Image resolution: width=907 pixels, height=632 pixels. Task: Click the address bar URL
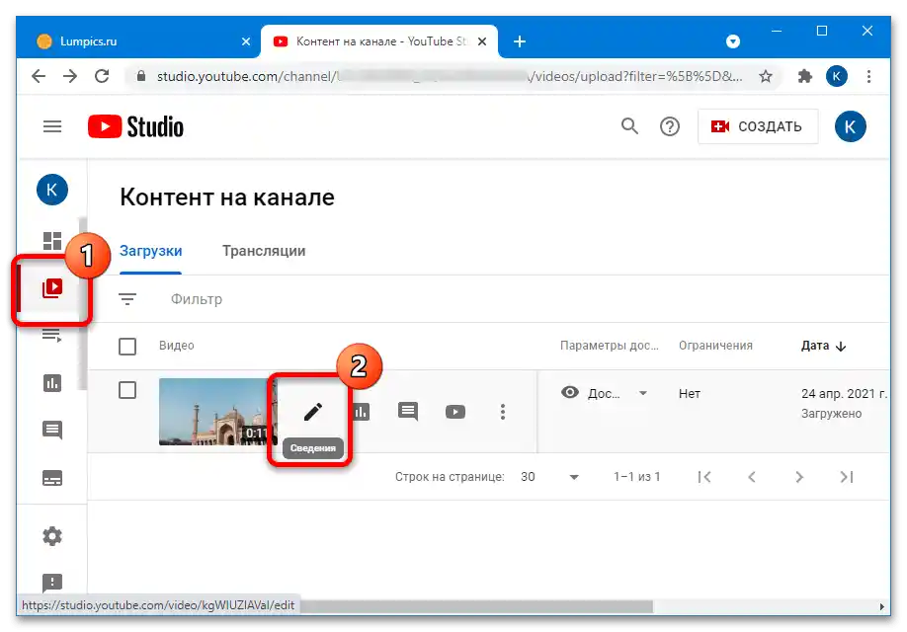pyautogui.click(x=449, y=76)
